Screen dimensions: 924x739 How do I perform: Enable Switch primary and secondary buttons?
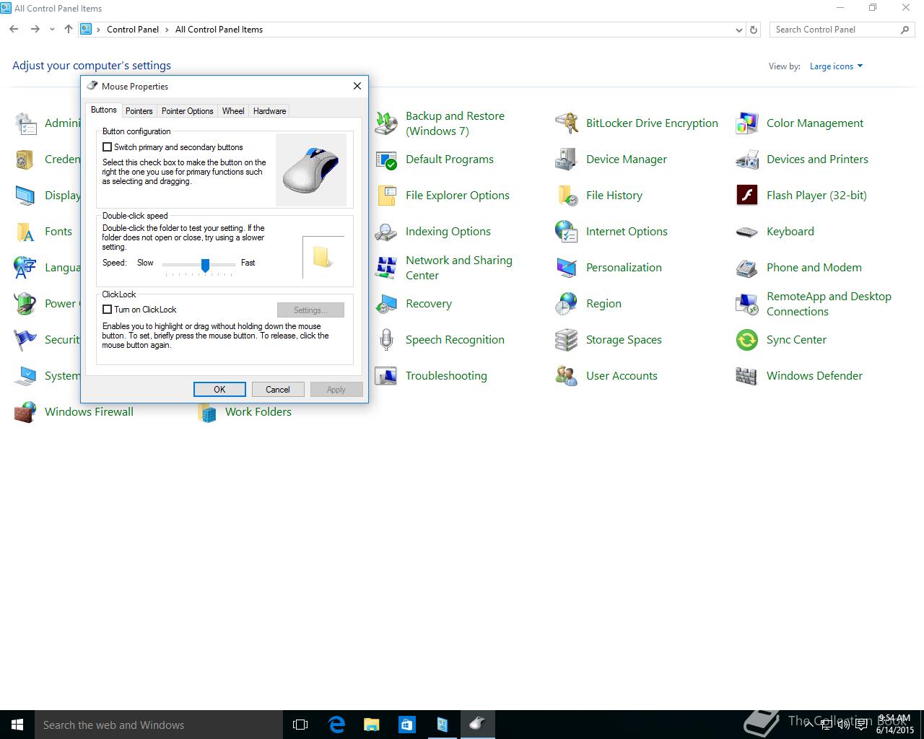[108, 147]
